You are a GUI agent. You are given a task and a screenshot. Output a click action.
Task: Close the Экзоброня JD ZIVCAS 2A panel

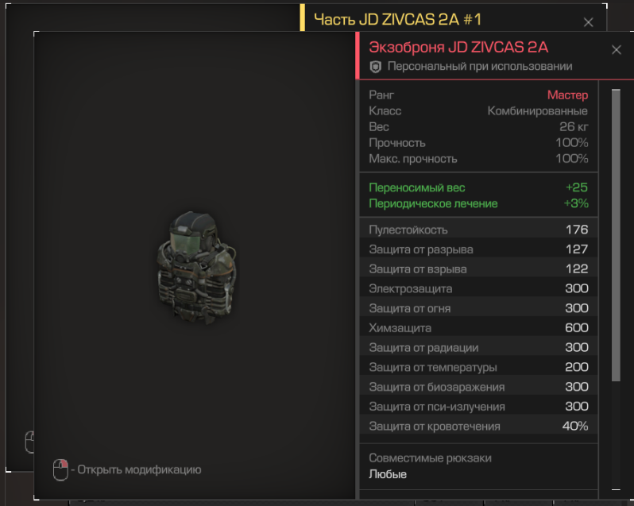click(x=617, y=50)
